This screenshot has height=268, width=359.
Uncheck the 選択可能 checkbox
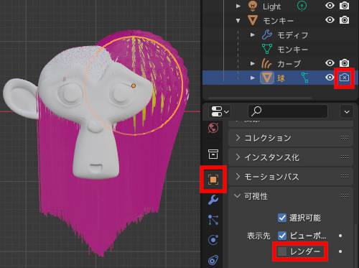[x=282, y=218]
